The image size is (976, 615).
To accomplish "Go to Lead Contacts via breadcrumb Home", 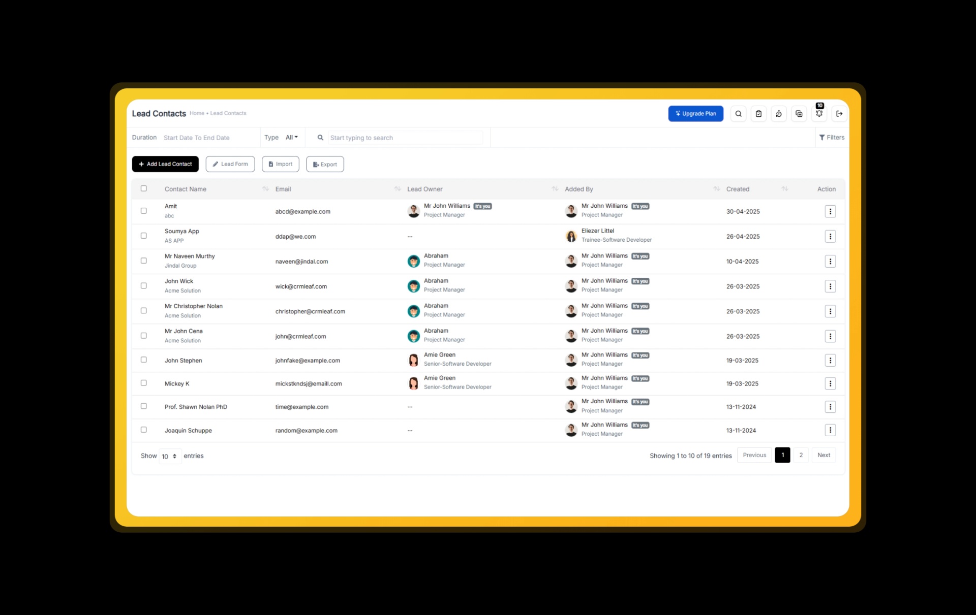I will coord(197,113).
